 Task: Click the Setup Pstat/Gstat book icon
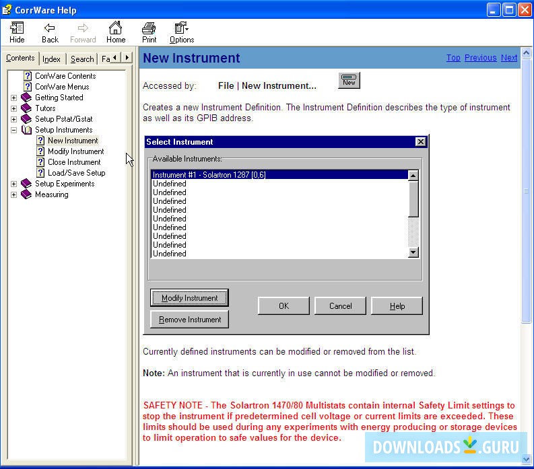[26, 119]
